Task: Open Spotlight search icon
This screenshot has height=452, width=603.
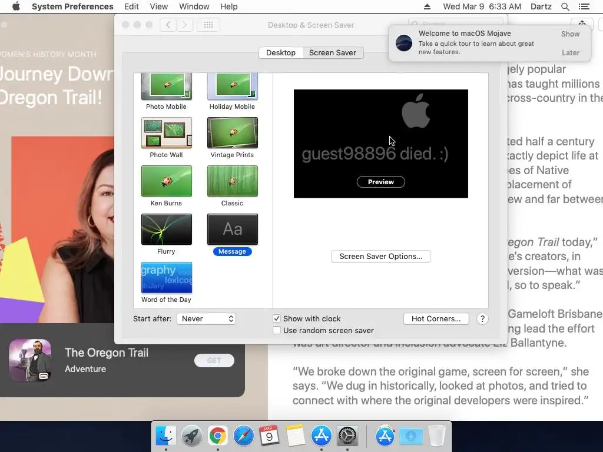Action: 565,6
